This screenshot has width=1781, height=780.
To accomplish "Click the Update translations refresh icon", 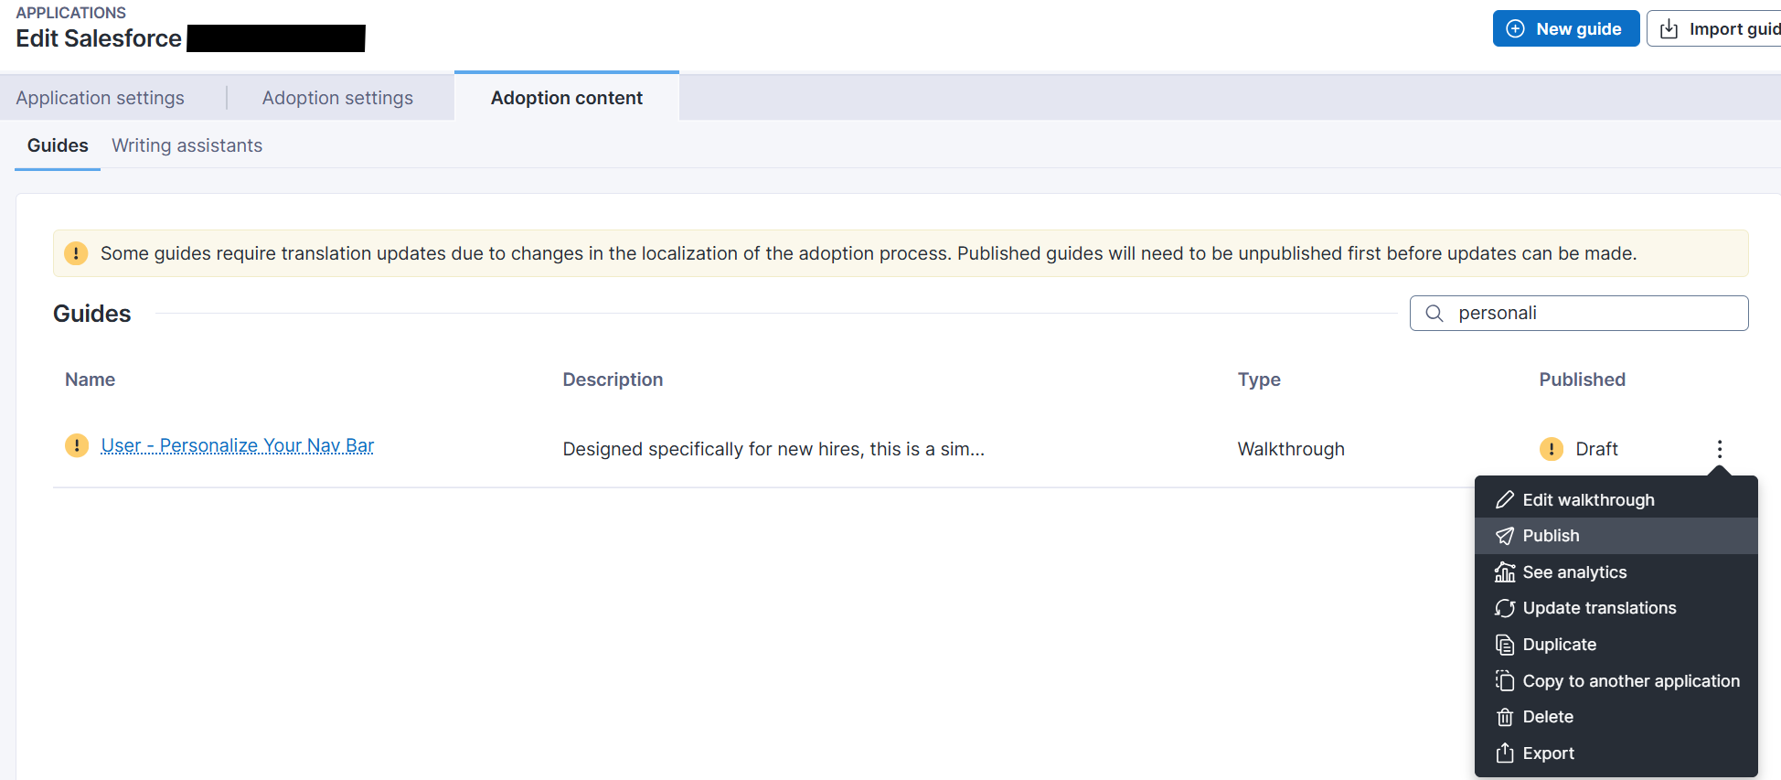I will click(x=1504, y=608).
